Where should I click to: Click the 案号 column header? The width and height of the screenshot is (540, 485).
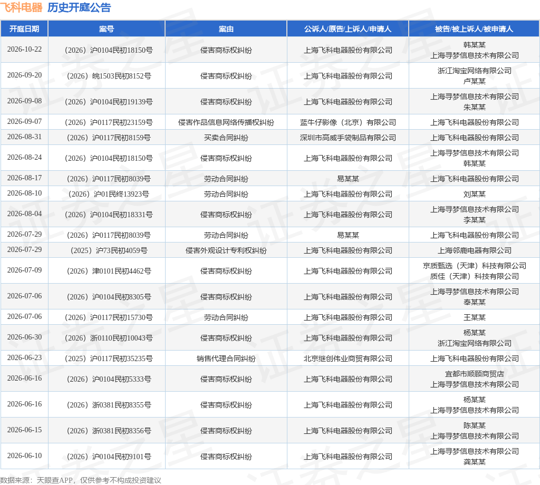point(107,29)
